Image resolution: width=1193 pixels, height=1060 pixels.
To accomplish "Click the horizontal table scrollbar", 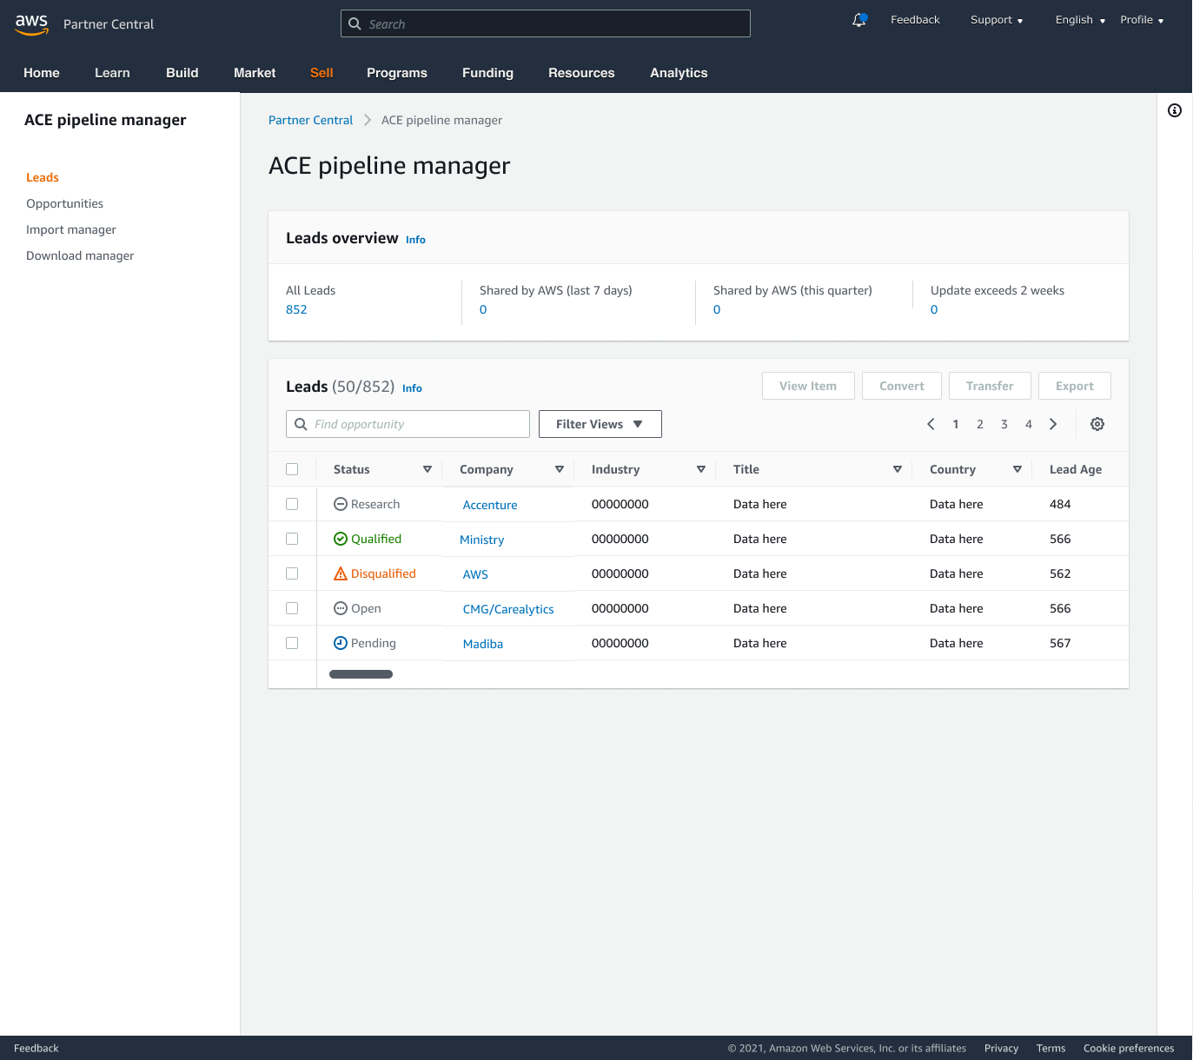I will (x=361, y=674).
